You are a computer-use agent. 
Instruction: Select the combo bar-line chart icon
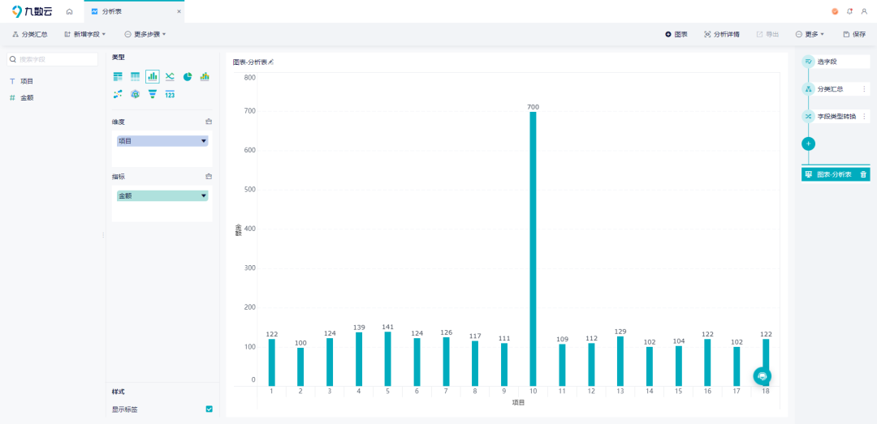pos(204,76)
